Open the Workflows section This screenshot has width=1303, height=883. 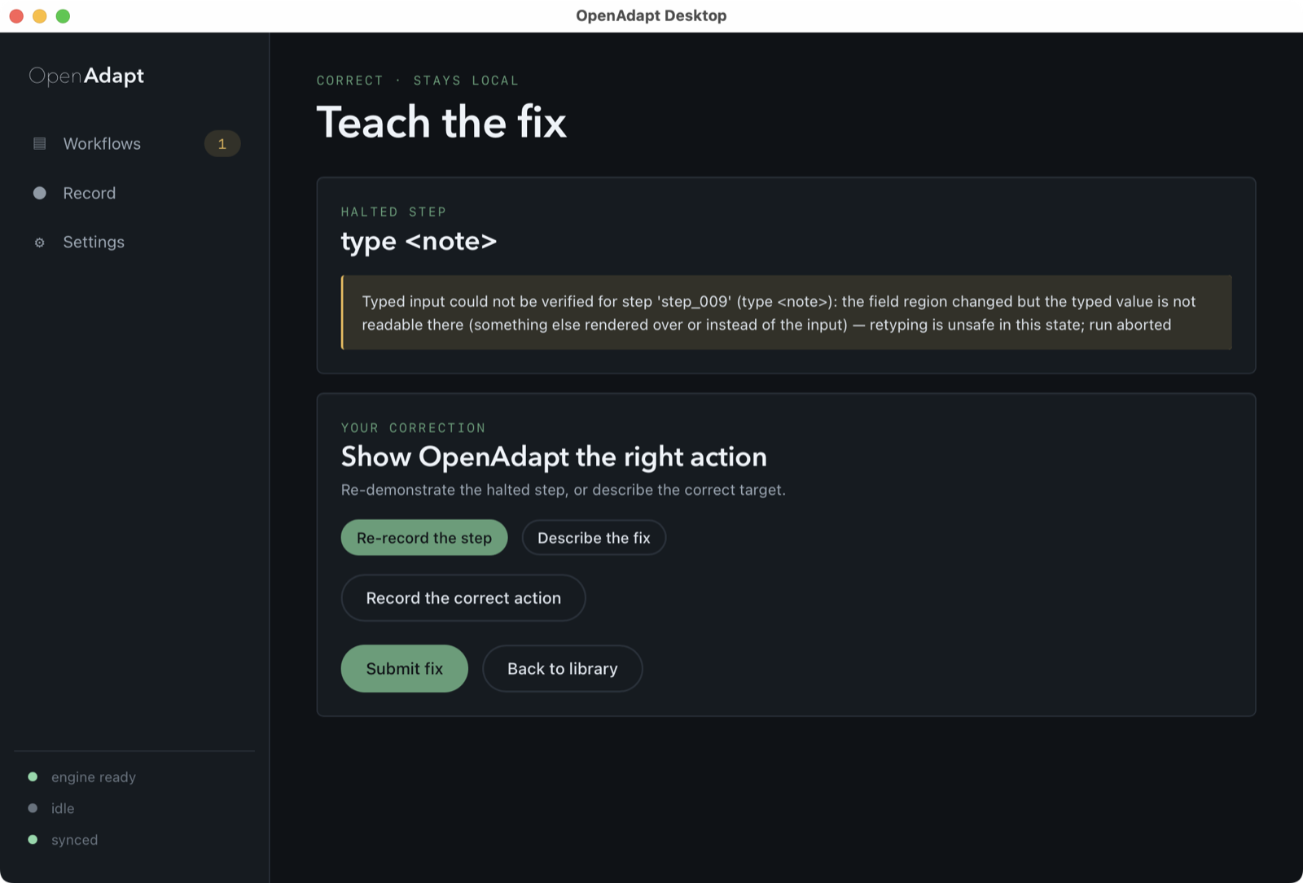point(135,143)
